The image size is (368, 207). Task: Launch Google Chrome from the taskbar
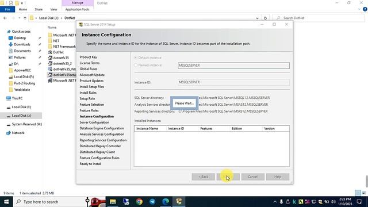click(x=139, y=202)
